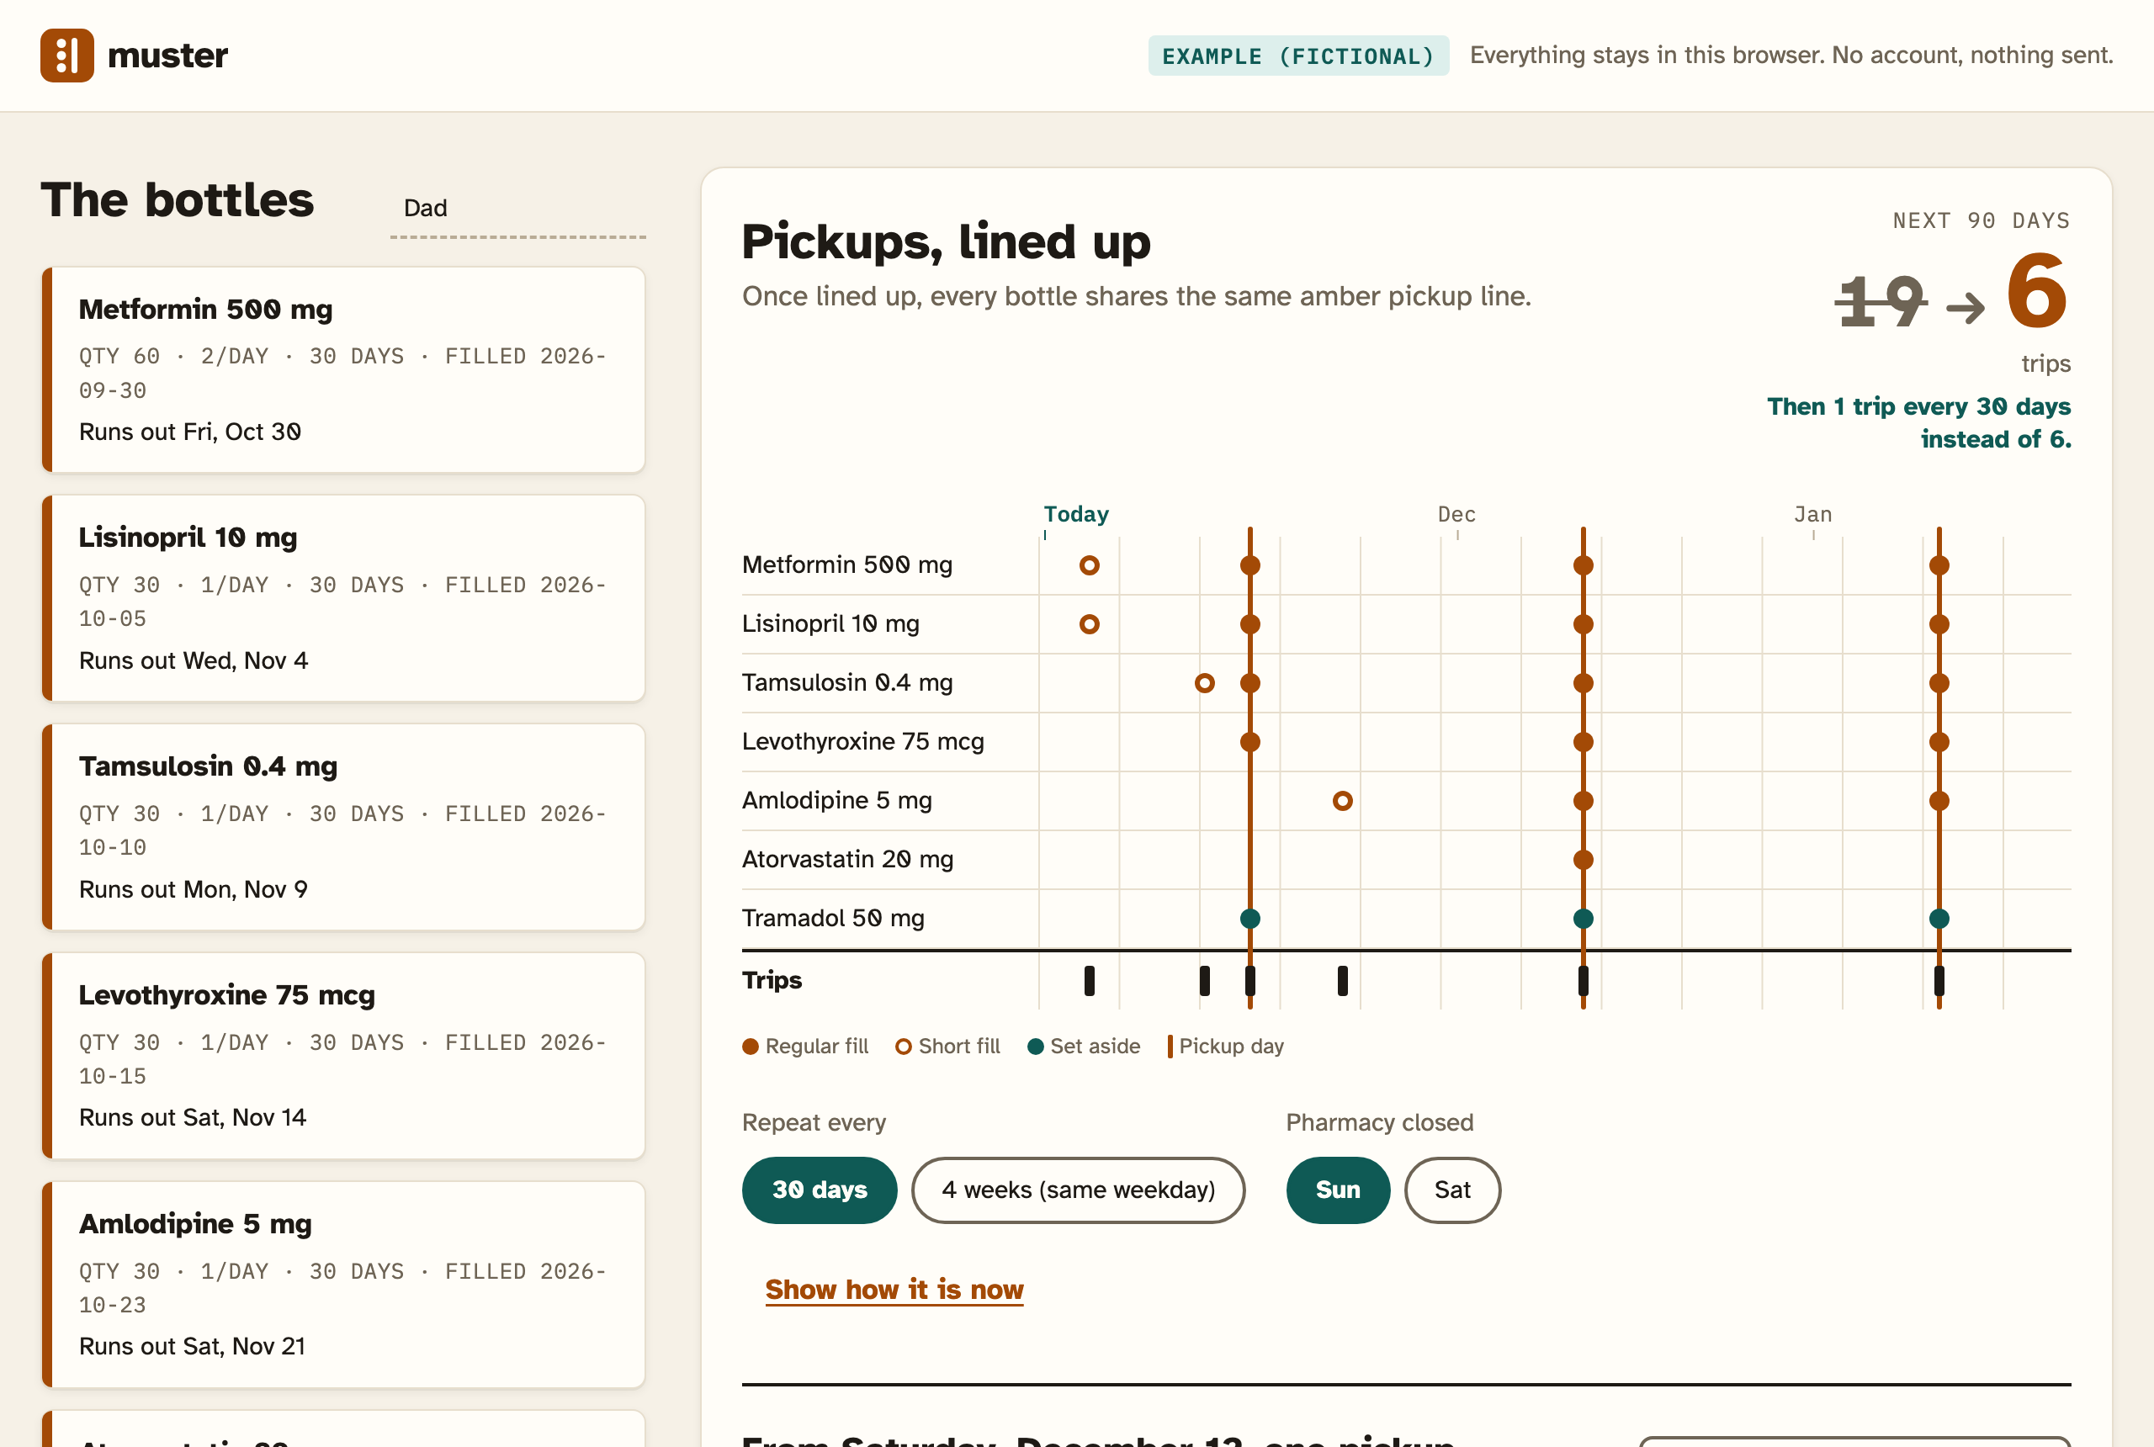Open the Tamsulosin 0.4 mg bottle card
Viewport: 2154px width, 1447px height.
click(343, 827)
